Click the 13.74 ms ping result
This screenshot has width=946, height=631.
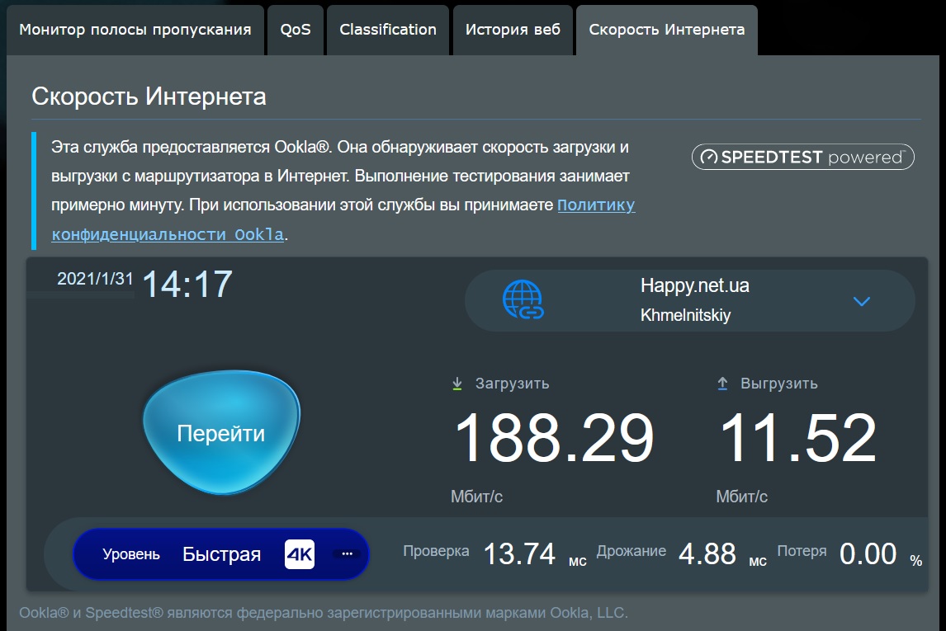[x=519, y=554]
